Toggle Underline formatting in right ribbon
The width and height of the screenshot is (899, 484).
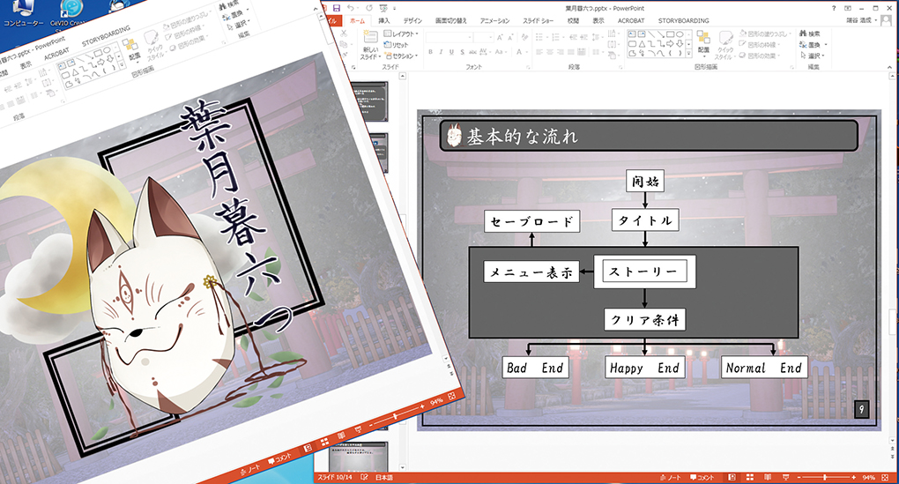pyautogui.click(x=451, y=52)
